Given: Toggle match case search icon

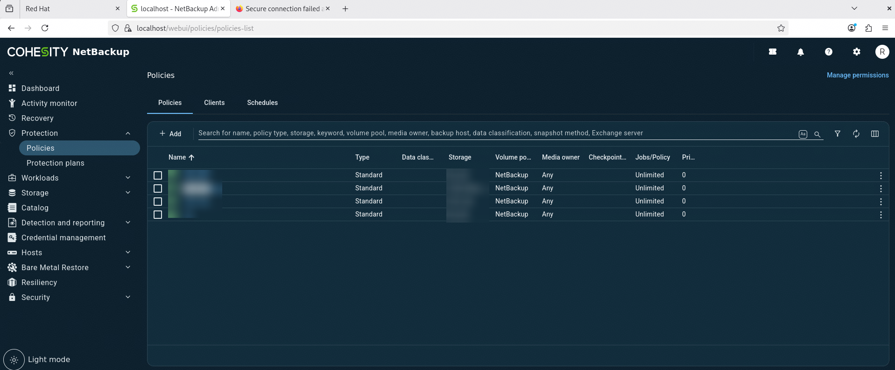Looking at the screenshot, I should click(x=803, y=134).
